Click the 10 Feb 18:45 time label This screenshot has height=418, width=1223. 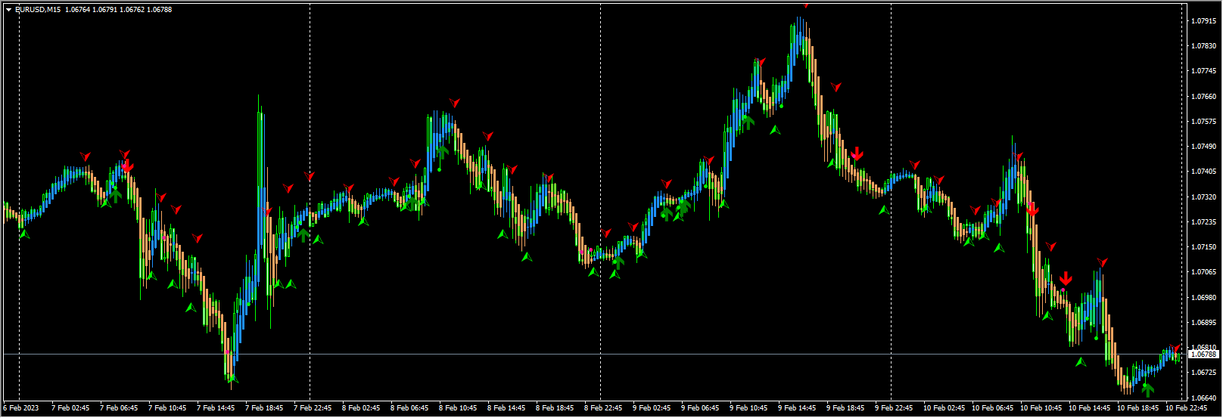click(1137, 408)
